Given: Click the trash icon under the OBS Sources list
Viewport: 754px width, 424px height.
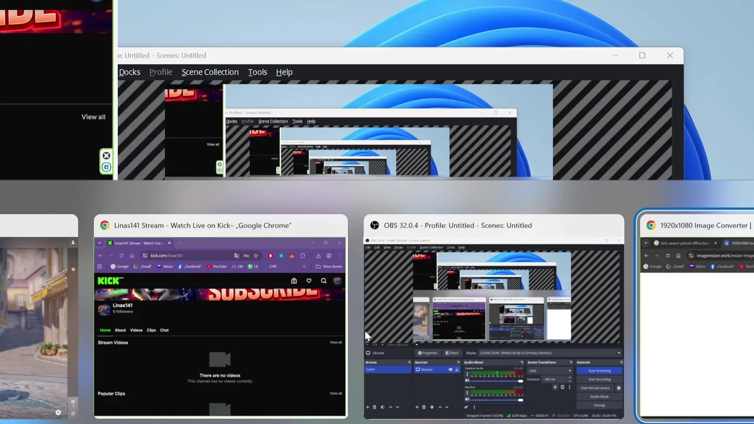Looking at the screenshot, I should 424,407.
